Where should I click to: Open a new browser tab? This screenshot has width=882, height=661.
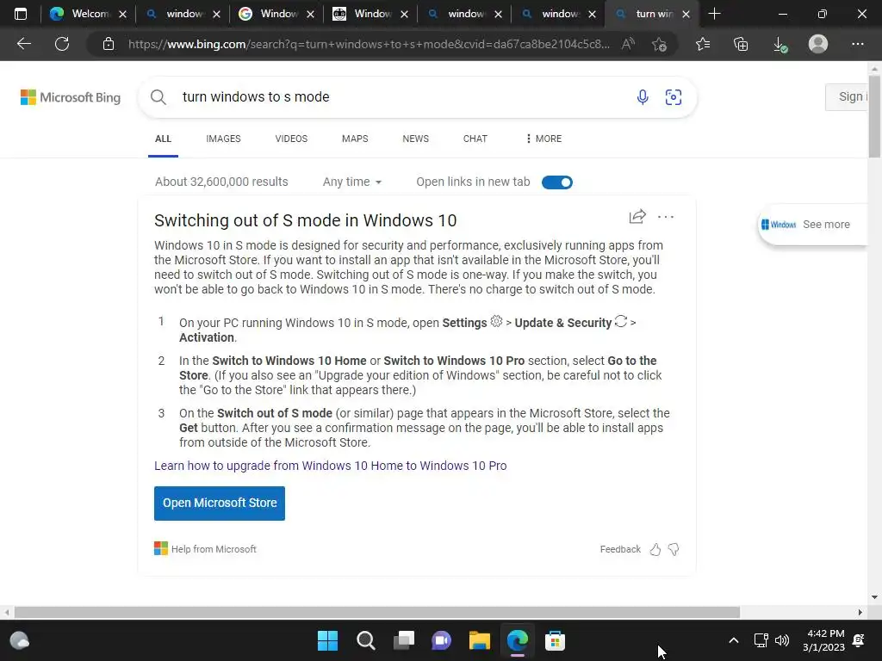point(714,14)
